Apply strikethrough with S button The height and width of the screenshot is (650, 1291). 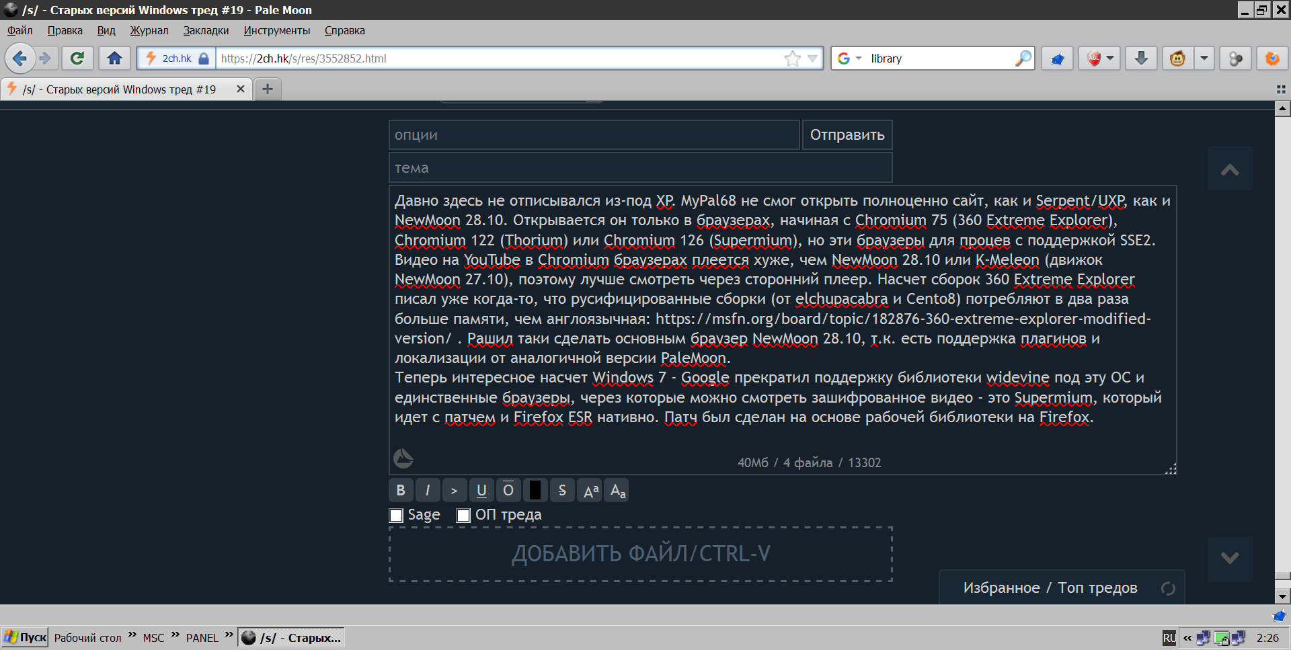[x=562, y=491]
